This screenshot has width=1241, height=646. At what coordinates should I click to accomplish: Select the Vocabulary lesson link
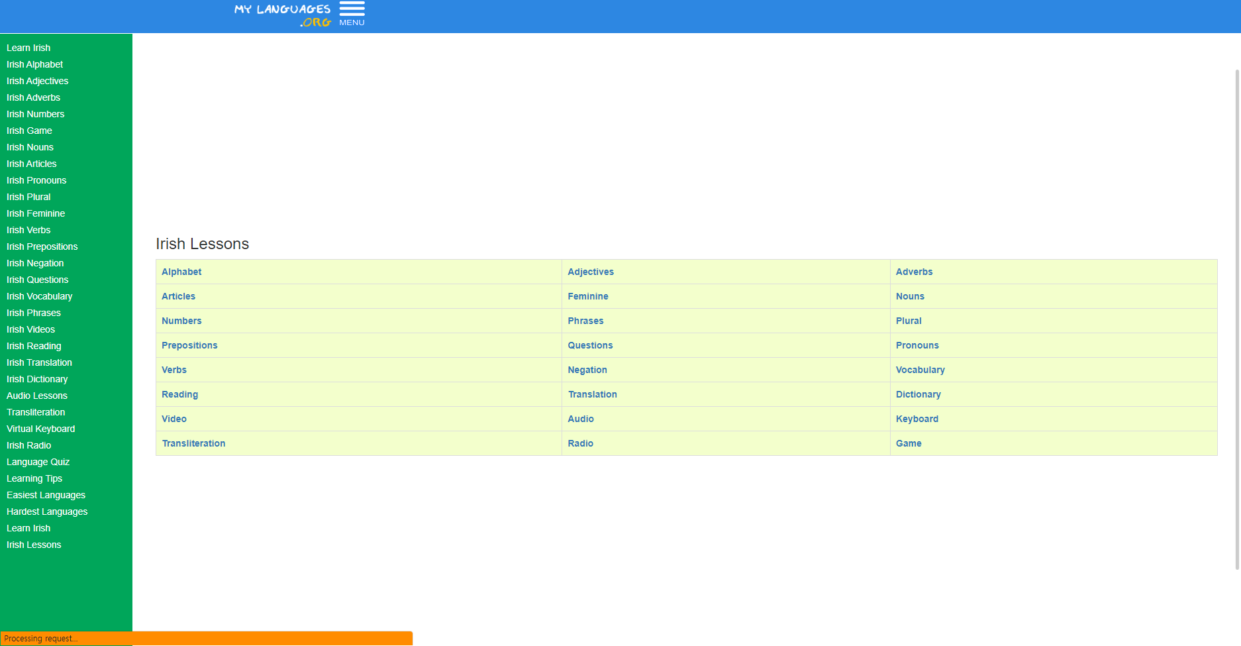(920, 370)
